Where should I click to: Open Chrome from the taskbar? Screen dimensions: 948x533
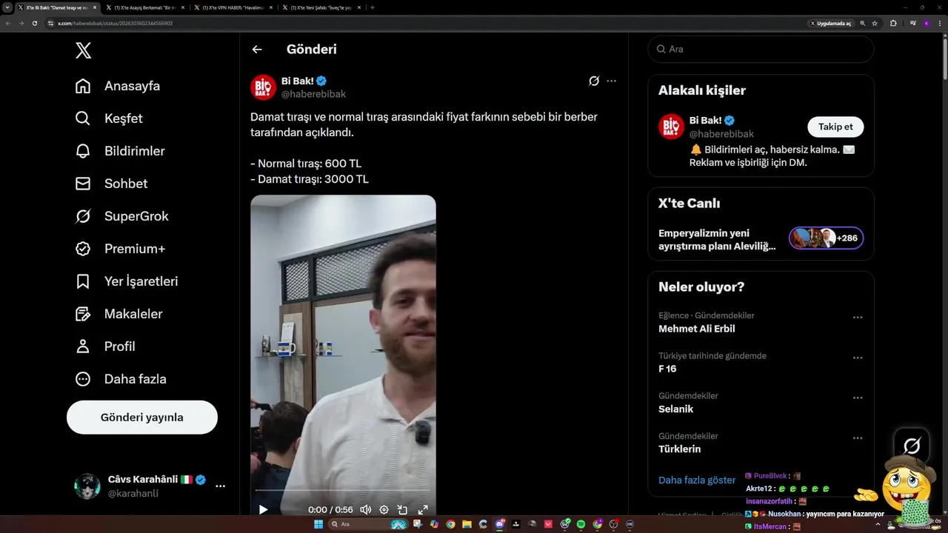pos(450,524)
